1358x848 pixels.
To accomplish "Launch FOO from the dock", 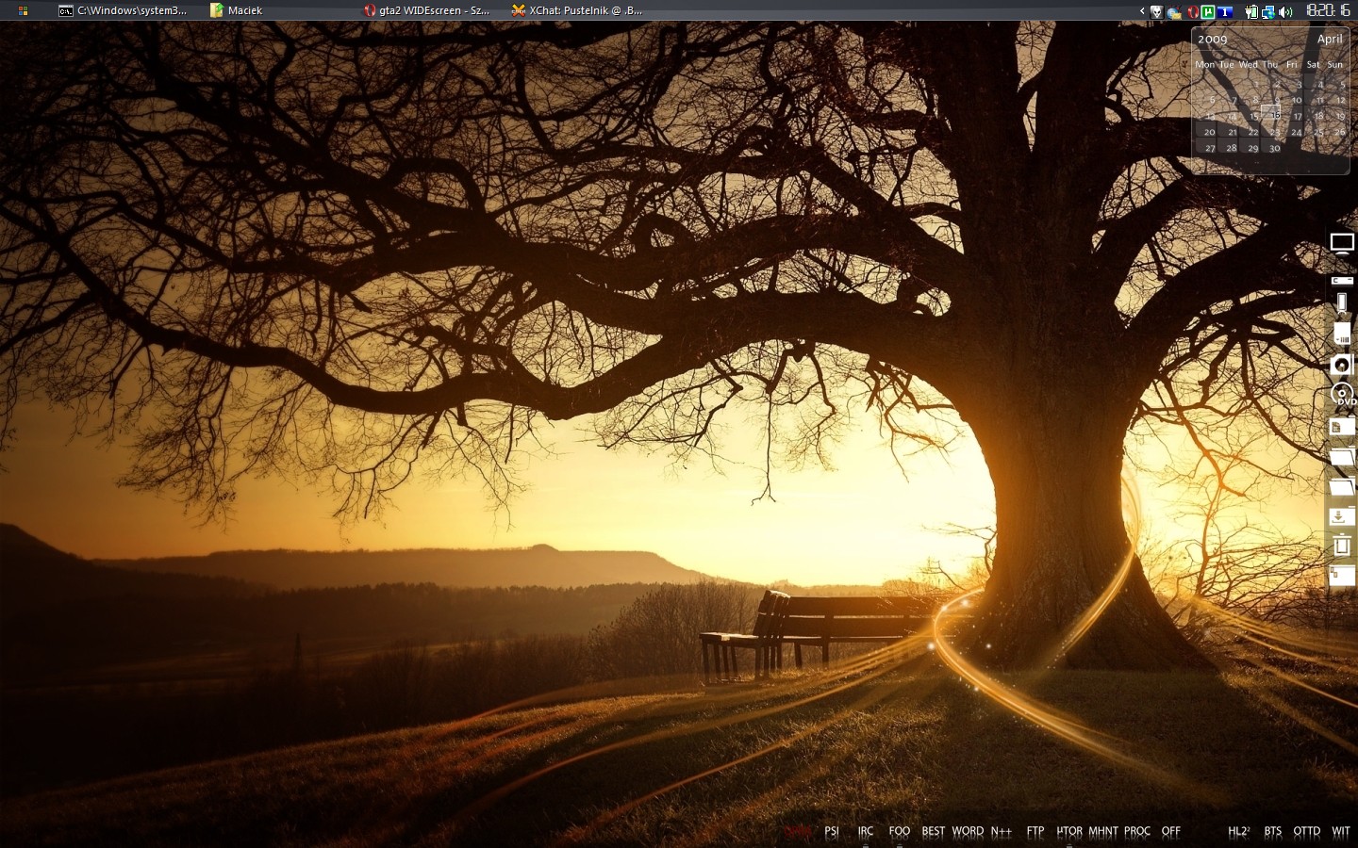I will point(900,831).
